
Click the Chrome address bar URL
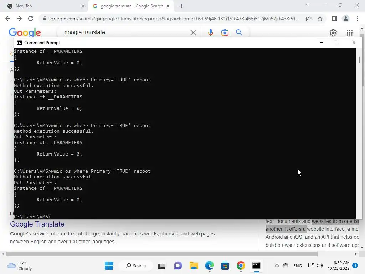[x=175, y=19]
